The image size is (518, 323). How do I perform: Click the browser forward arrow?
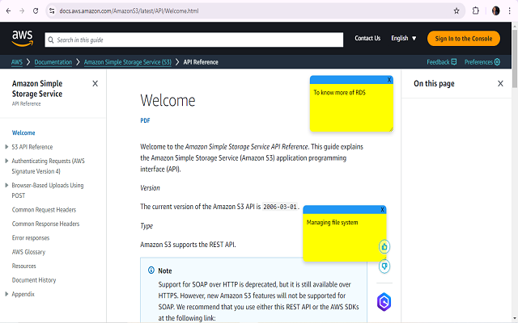coord(22,10)
